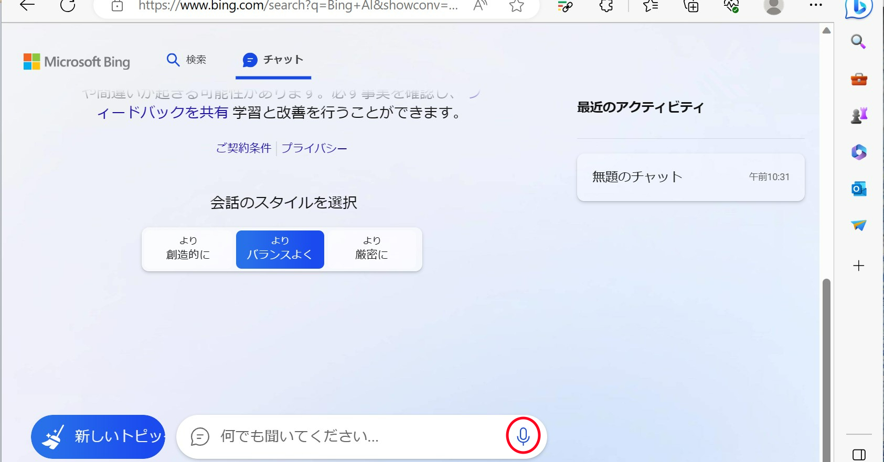
Task: Open recent chat 無題のチャット
Action: pos(690,177)
